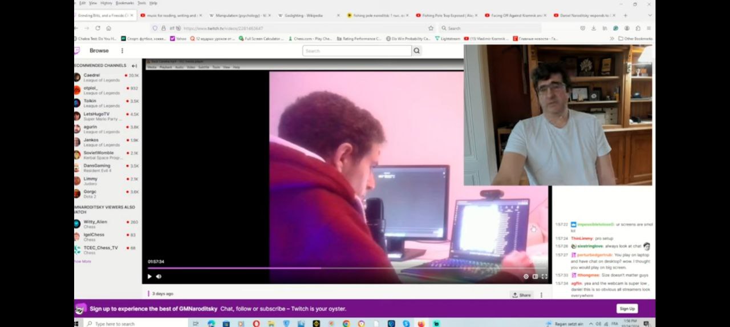Collapse the recommended channels sidebar
Image resolution: width=730 pixels, height=327 pixels.
pyautogui.click(x=134, y=66)
